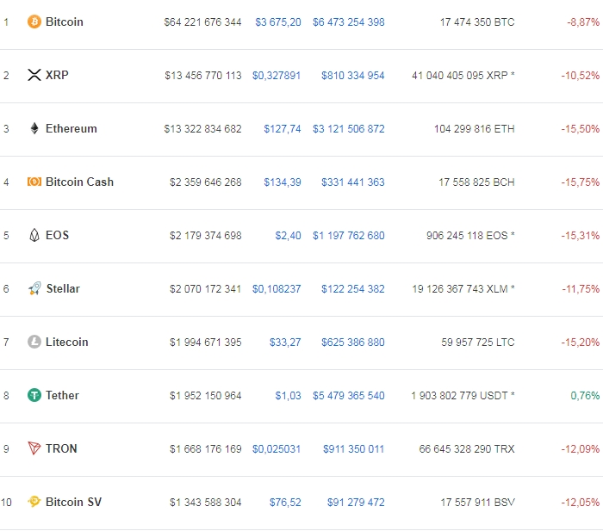
Task: Open XRP volume $810 334 954 link
Action: pos(353,75)
